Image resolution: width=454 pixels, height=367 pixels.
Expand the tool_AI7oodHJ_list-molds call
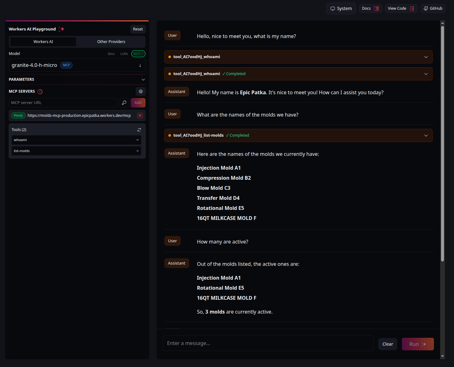[x=298, y=135]
